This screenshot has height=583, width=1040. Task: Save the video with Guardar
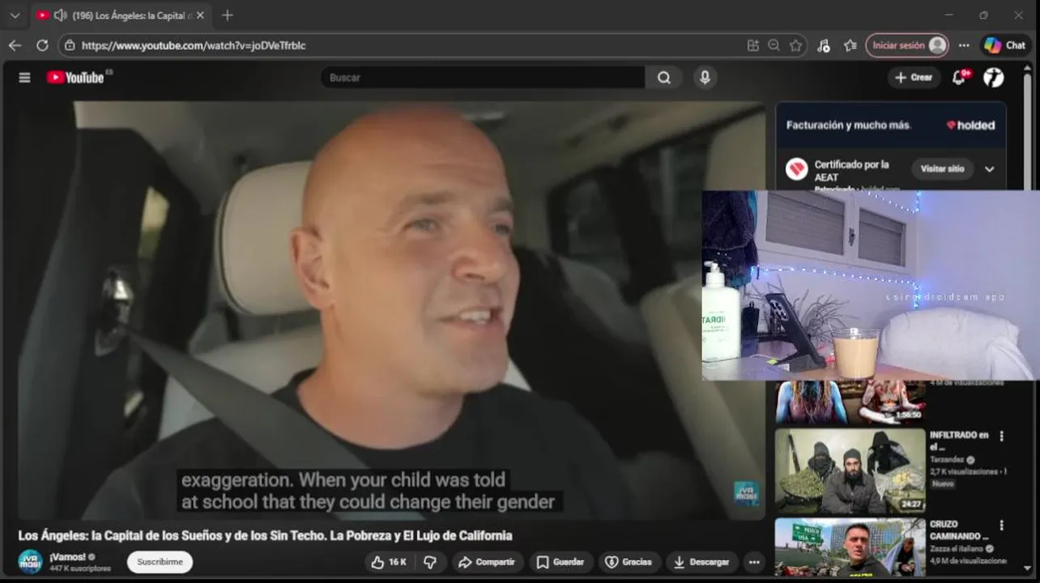pos(560,562)
